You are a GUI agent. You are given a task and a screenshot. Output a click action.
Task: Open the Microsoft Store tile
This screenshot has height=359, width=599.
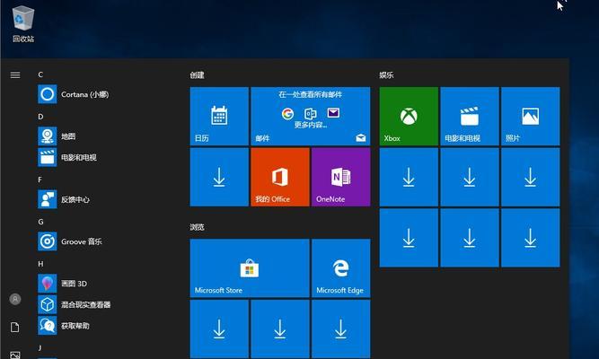tap(250, 268)
